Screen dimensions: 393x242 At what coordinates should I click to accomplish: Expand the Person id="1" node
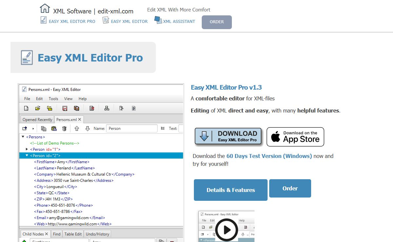[x=27, y=149]
